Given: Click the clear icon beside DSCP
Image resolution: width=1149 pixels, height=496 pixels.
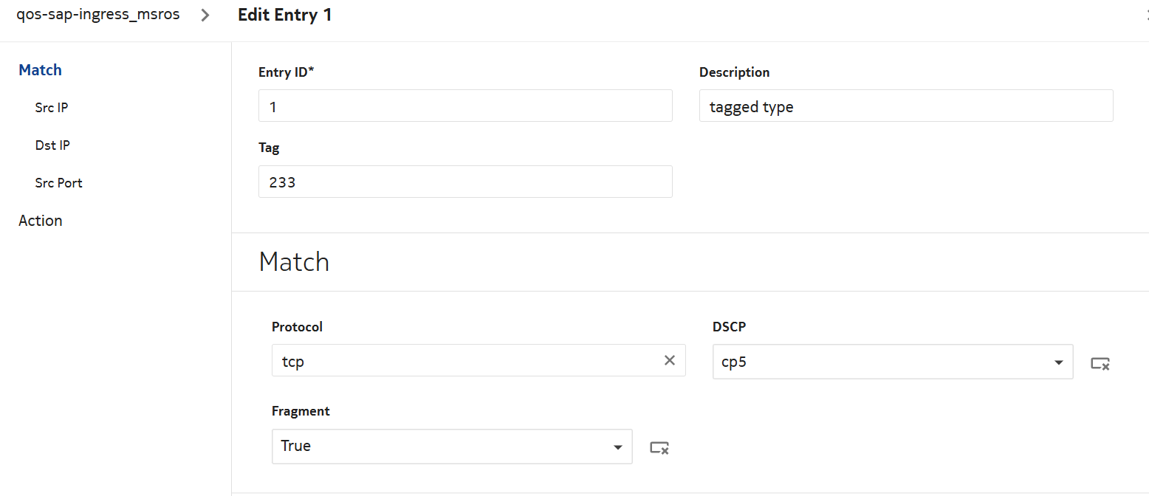Looking at the screenshot, I should pos(1100,363).
